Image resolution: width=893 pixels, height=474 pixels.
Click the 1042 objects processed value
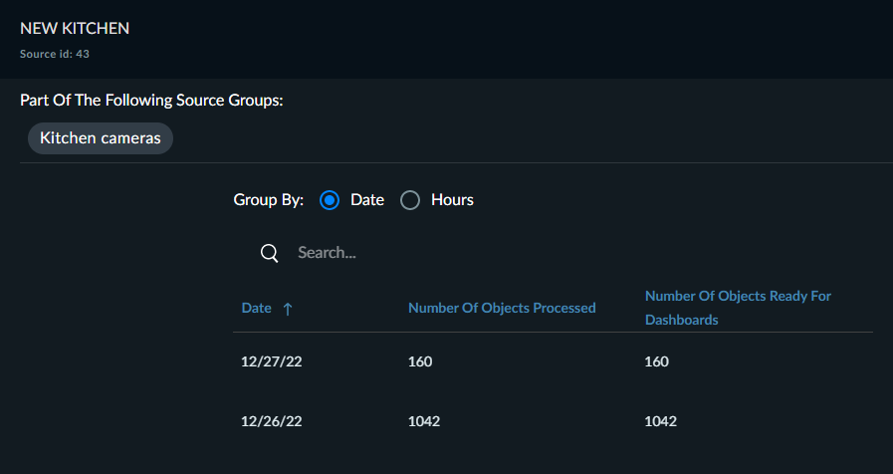[424, 421]
